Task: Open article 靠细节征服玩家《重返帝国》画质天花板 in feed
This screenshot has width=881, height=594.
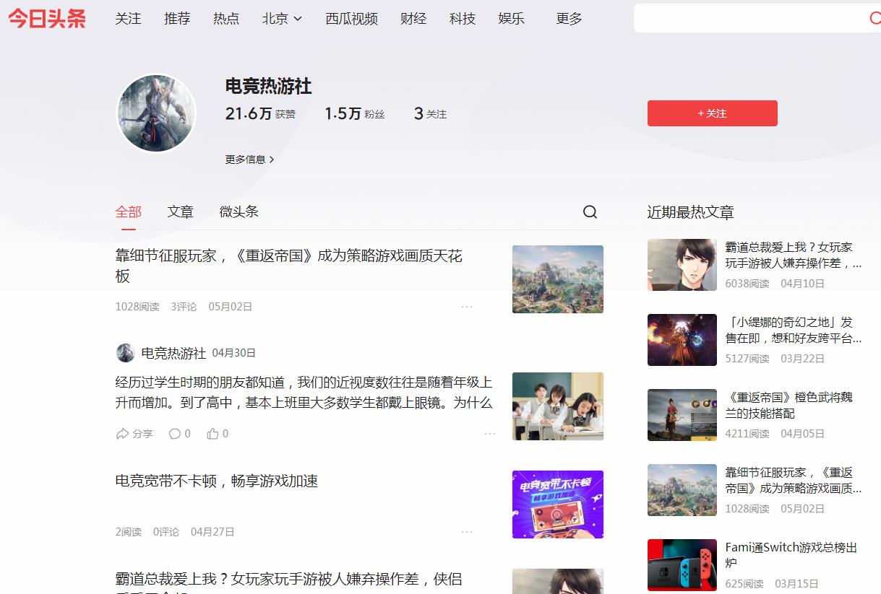Action: [x=289, y=266]
